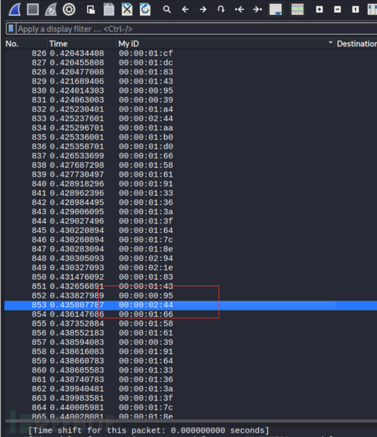377x437 pixels.
Task: Open capture options gear icon
Action: click(x=69, y=9)
